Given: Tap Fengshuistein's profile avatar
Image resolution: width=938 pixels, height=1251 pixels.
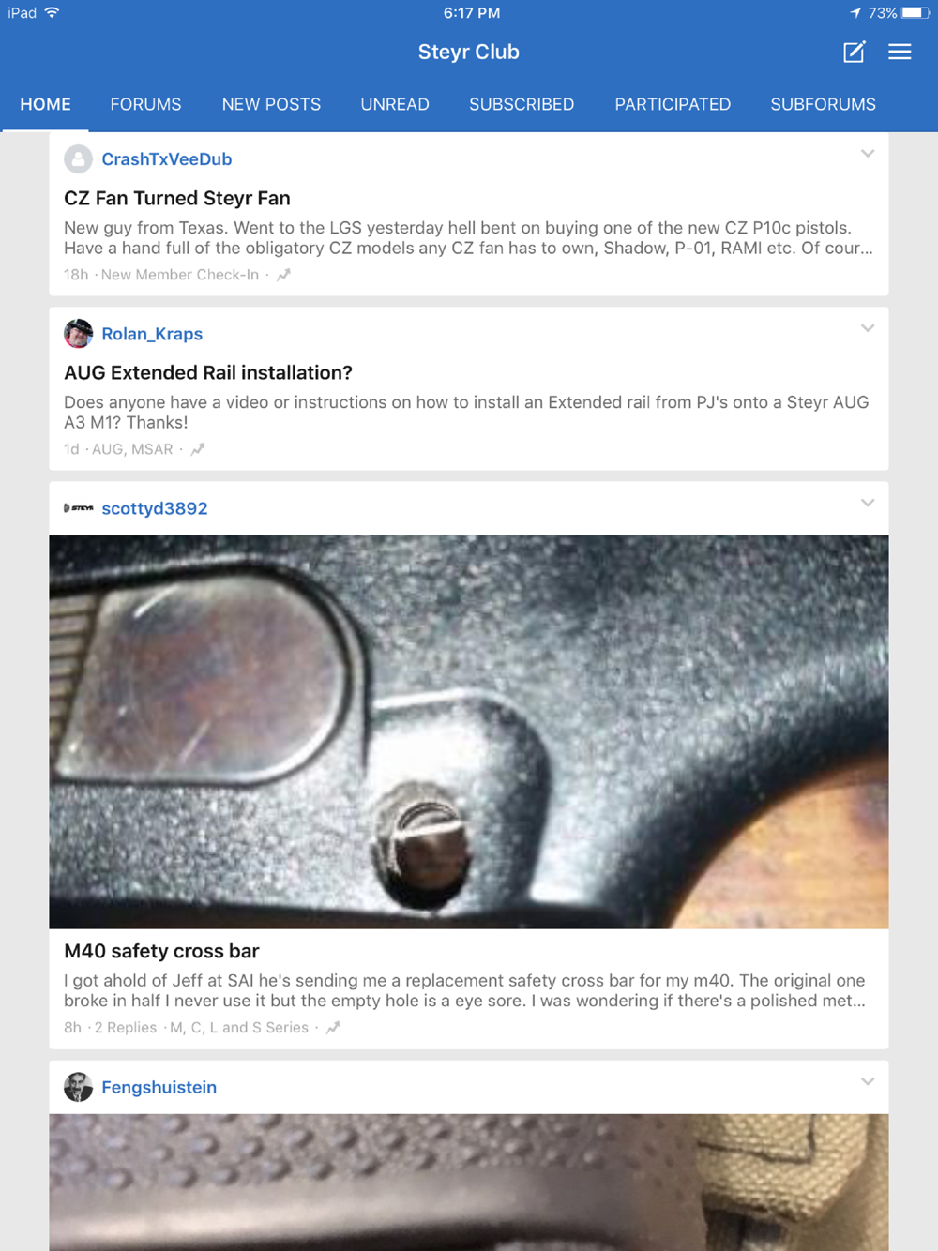Looking at the screenshot, I should click(x=78, y=1087).
